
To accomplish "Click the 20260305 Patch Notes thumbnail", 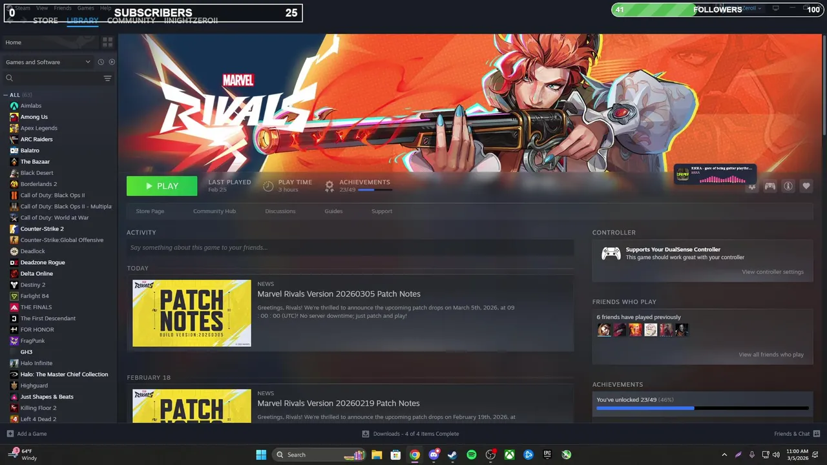I will click(192, 313).
